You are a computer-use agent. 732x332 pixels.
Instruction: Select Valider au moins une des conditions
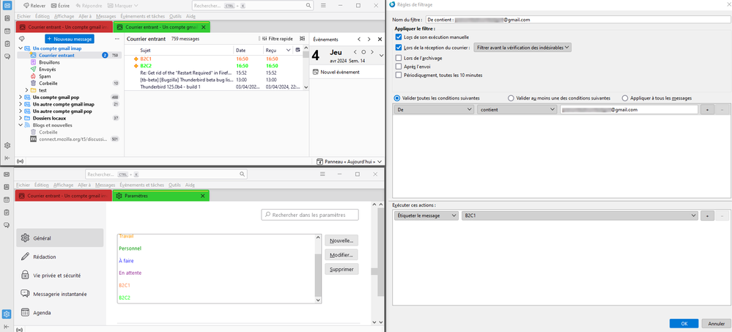(x=511, y=97)
